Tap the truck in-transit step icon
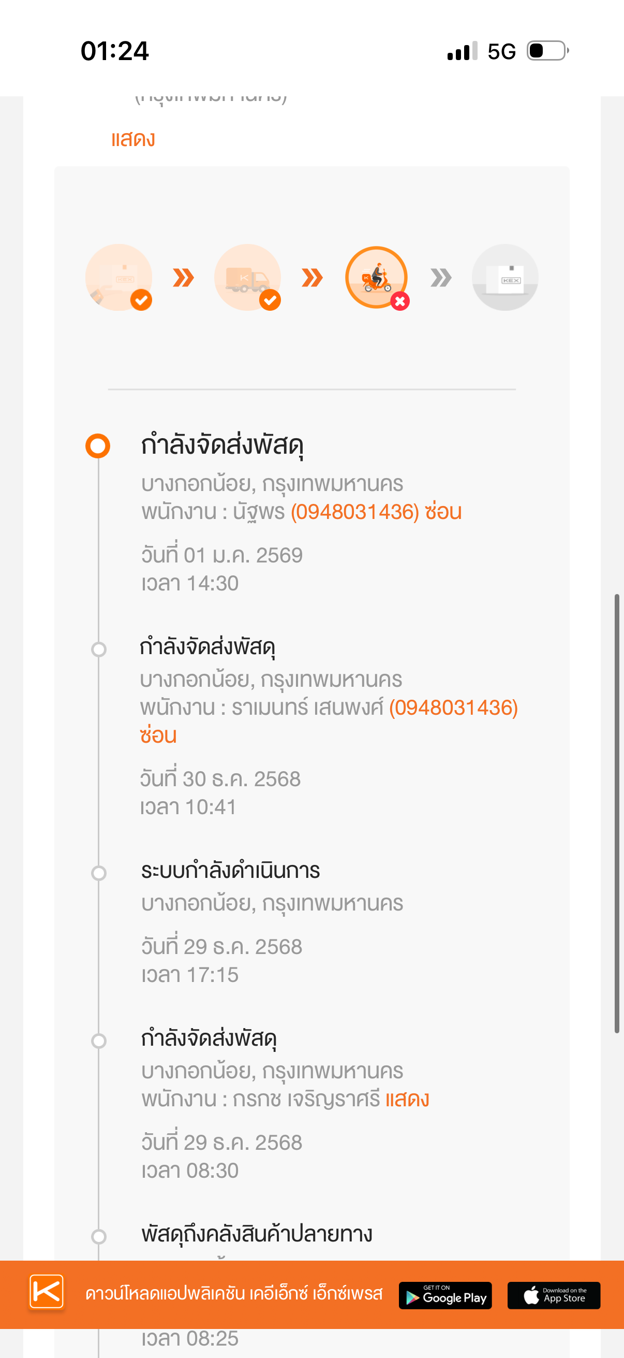The image size is (624, 1358). (x=247, y=277)
